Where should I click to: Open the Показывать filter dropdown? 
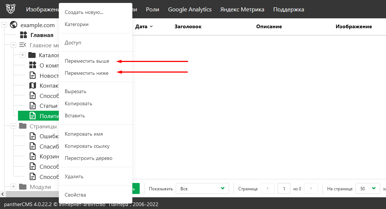click(x=202, y=189)
